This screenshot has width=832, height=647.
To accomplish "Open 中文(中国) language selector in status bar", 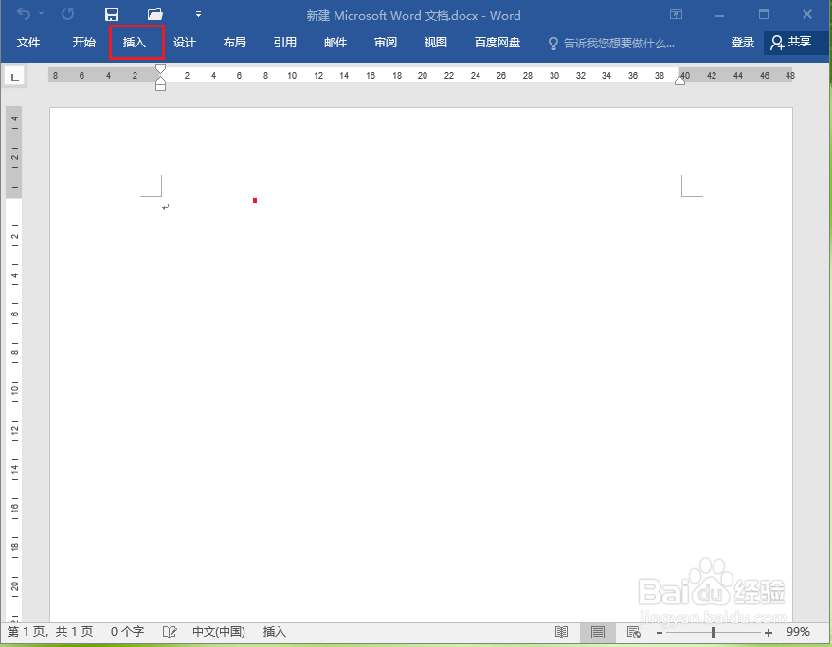I will pos(219,632).
